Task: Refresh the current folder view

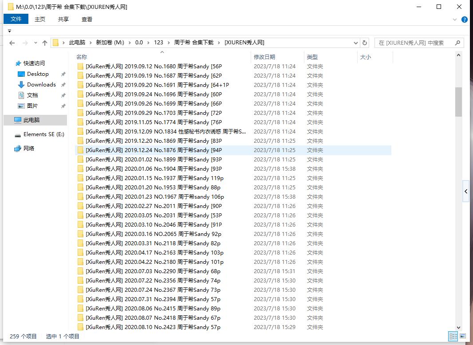Action: point(365,43)
